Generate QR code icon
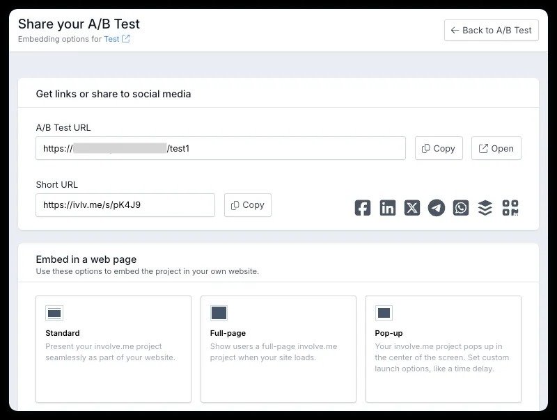The image size is (557, 420). [x=510, y=208]
